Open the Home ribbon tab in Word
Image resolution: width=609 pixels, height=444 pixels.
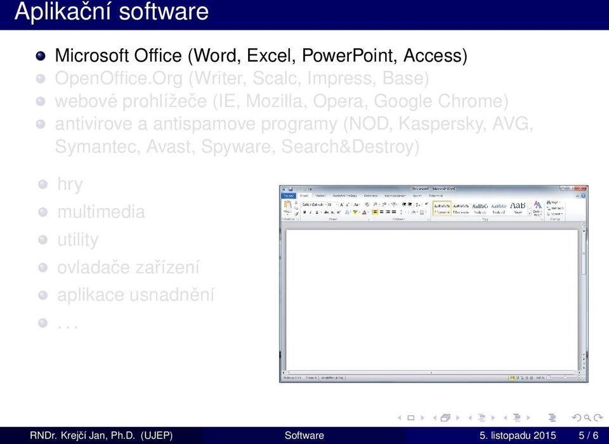(x=304, y=196)
